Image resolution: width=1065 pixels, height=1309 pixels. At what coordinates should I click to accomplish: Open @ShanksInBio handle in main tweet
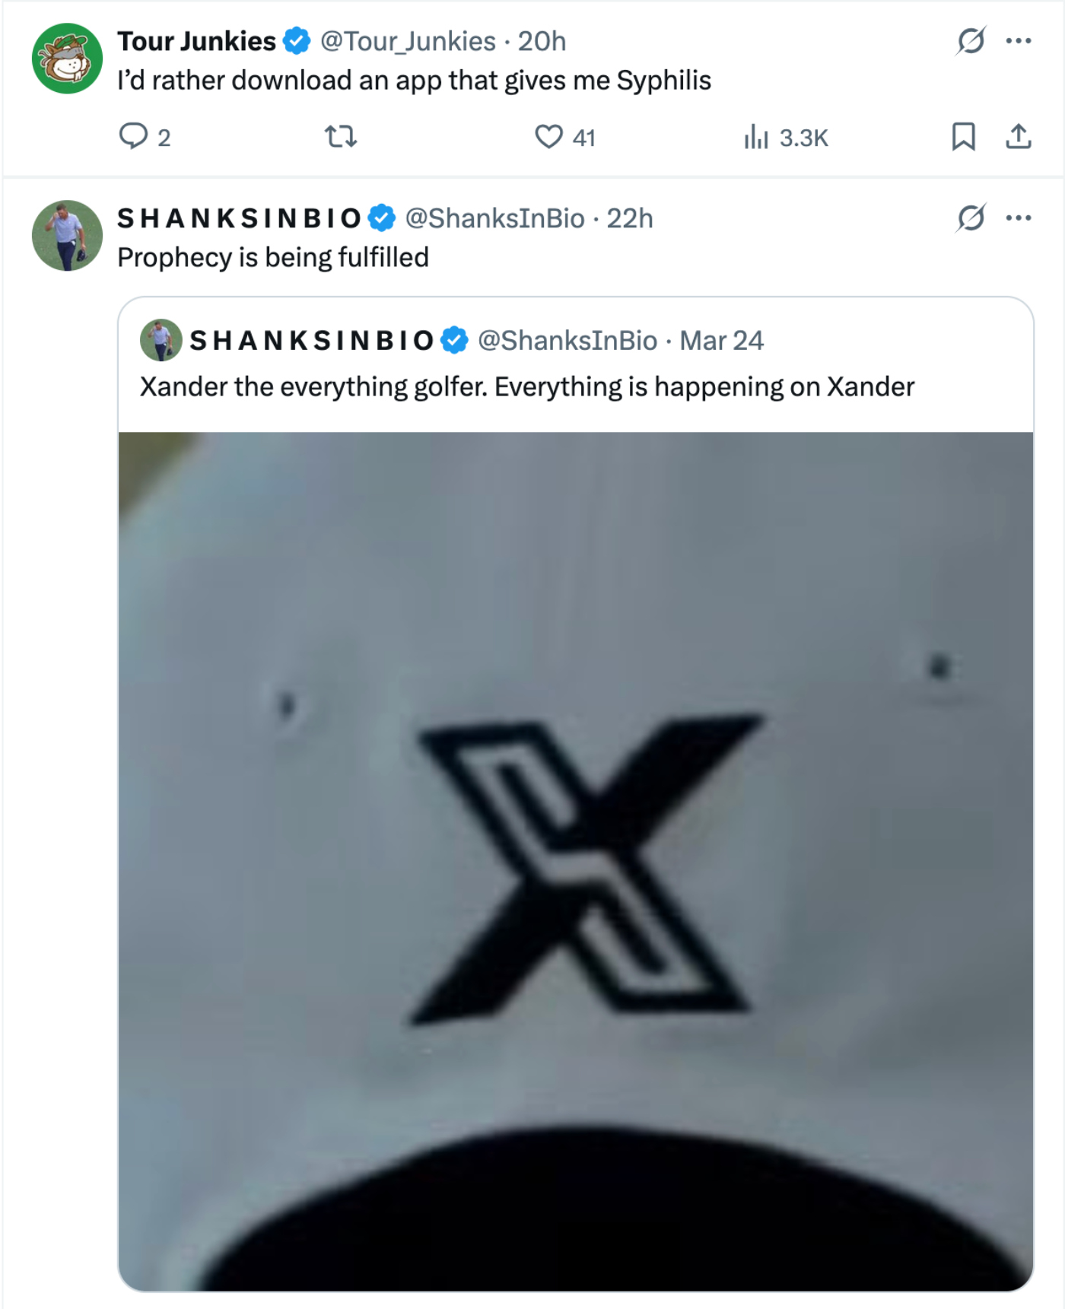pos(494,218)
